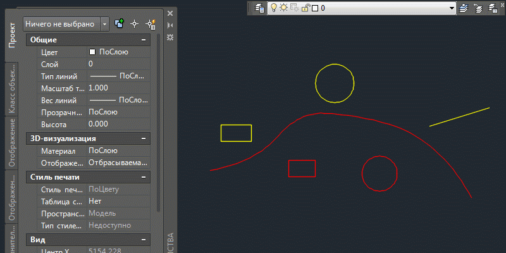Toggle layer freeze in viewport icon
This screenshot has height=253, width=506.
[x=294, y=8]
